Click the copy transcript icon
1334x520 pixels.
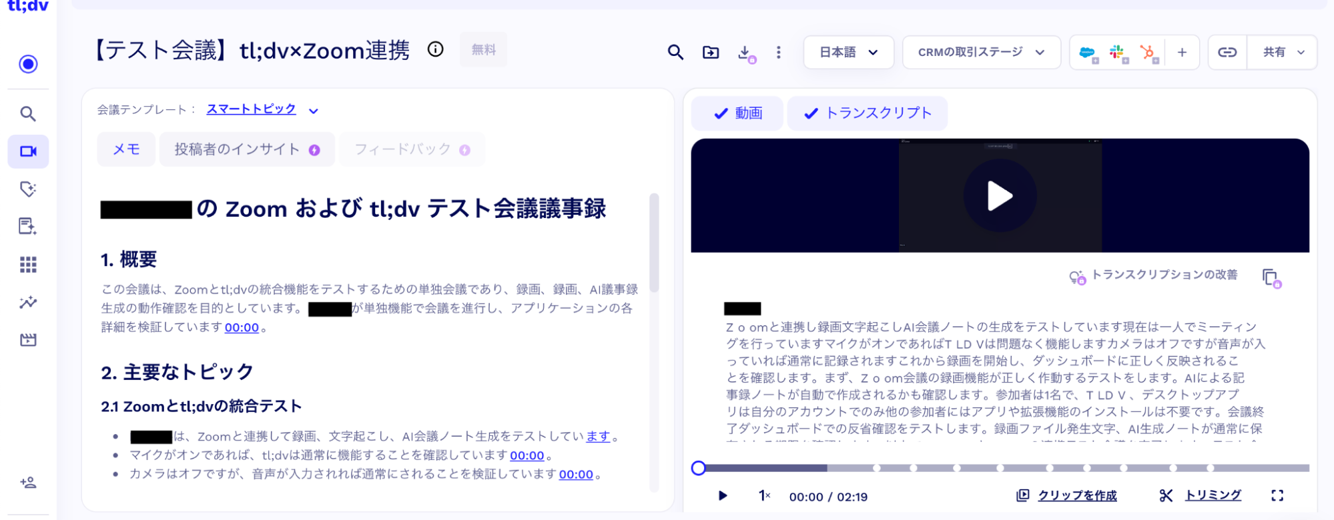(1270, 277)
